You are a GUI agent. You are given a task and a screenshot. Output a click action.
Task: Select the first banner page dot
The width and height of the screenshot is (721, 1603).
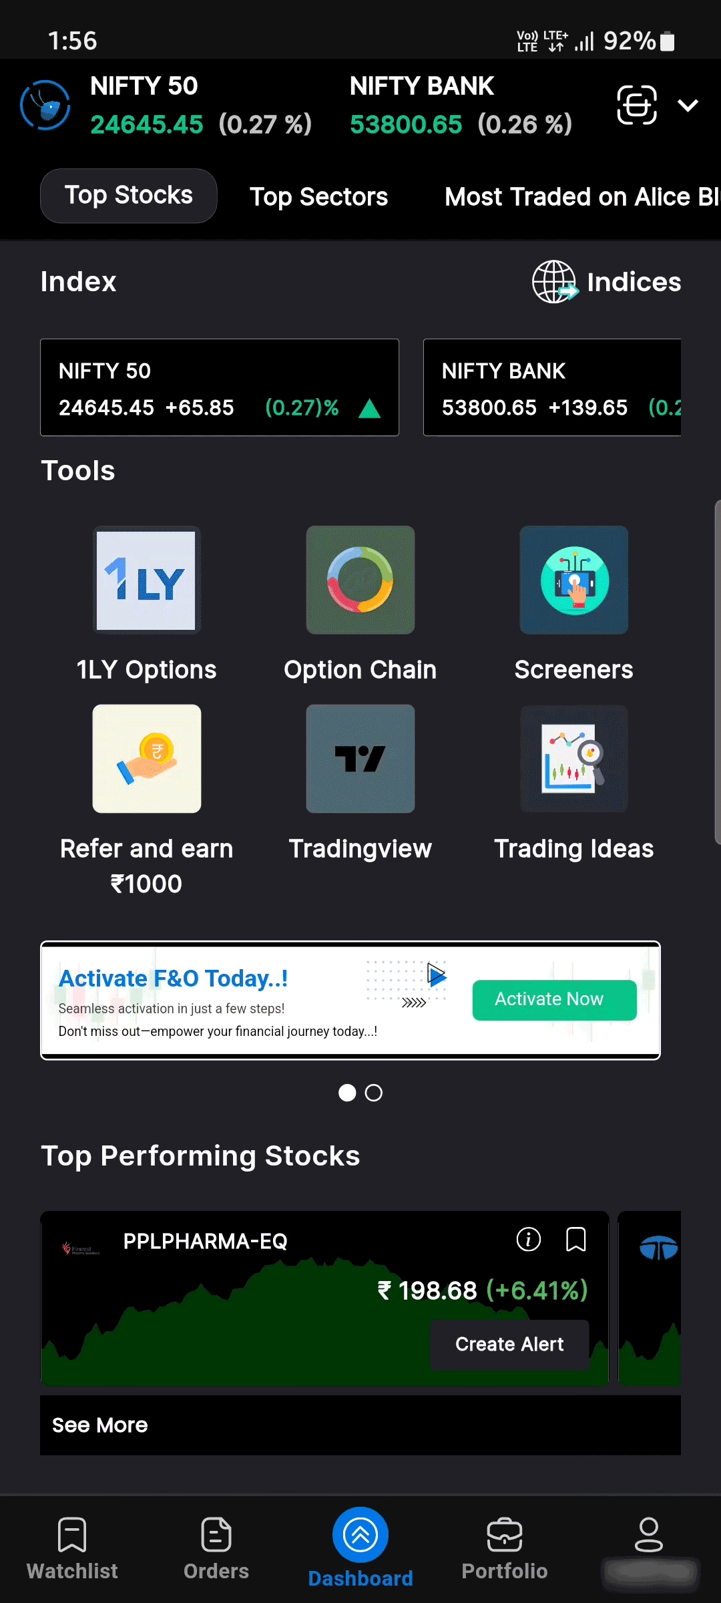tap(347, 1093)
